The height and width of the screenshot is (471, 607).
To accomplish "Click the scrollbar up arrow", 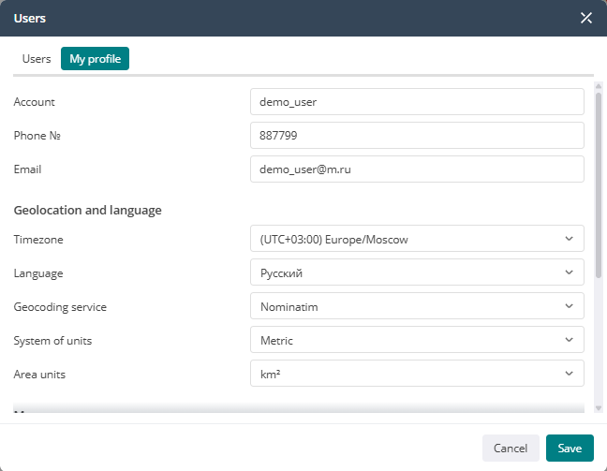I will pyautogui.click(x=599, y=86).
